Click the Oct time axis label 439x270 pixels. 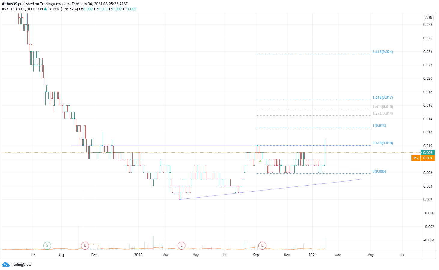(94, 255)
